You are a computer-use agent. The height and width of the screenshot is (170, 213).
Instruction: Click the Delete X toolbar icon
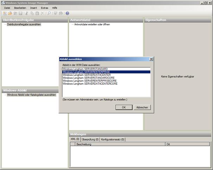[42, 13]
